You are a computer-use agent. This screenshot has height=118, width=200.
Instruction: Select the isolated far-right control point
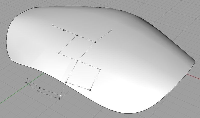click(x=111, y=30)
